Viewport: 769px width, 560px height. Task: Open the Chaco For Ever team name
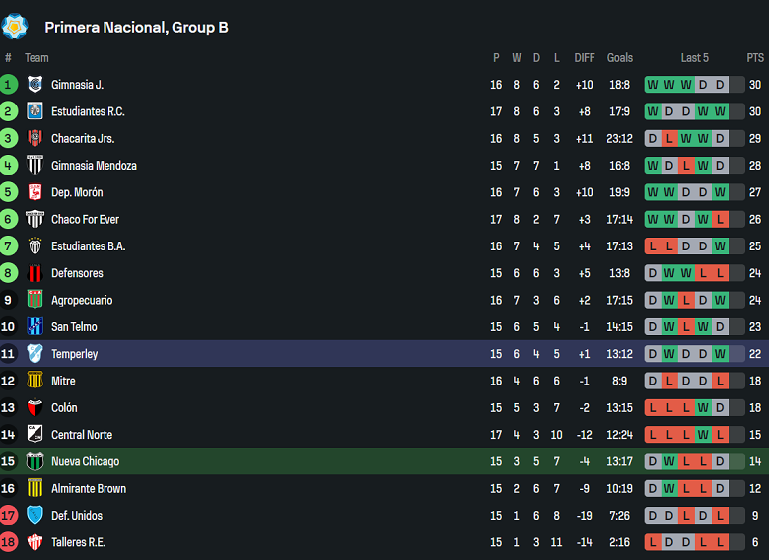(x=85, y=219)
